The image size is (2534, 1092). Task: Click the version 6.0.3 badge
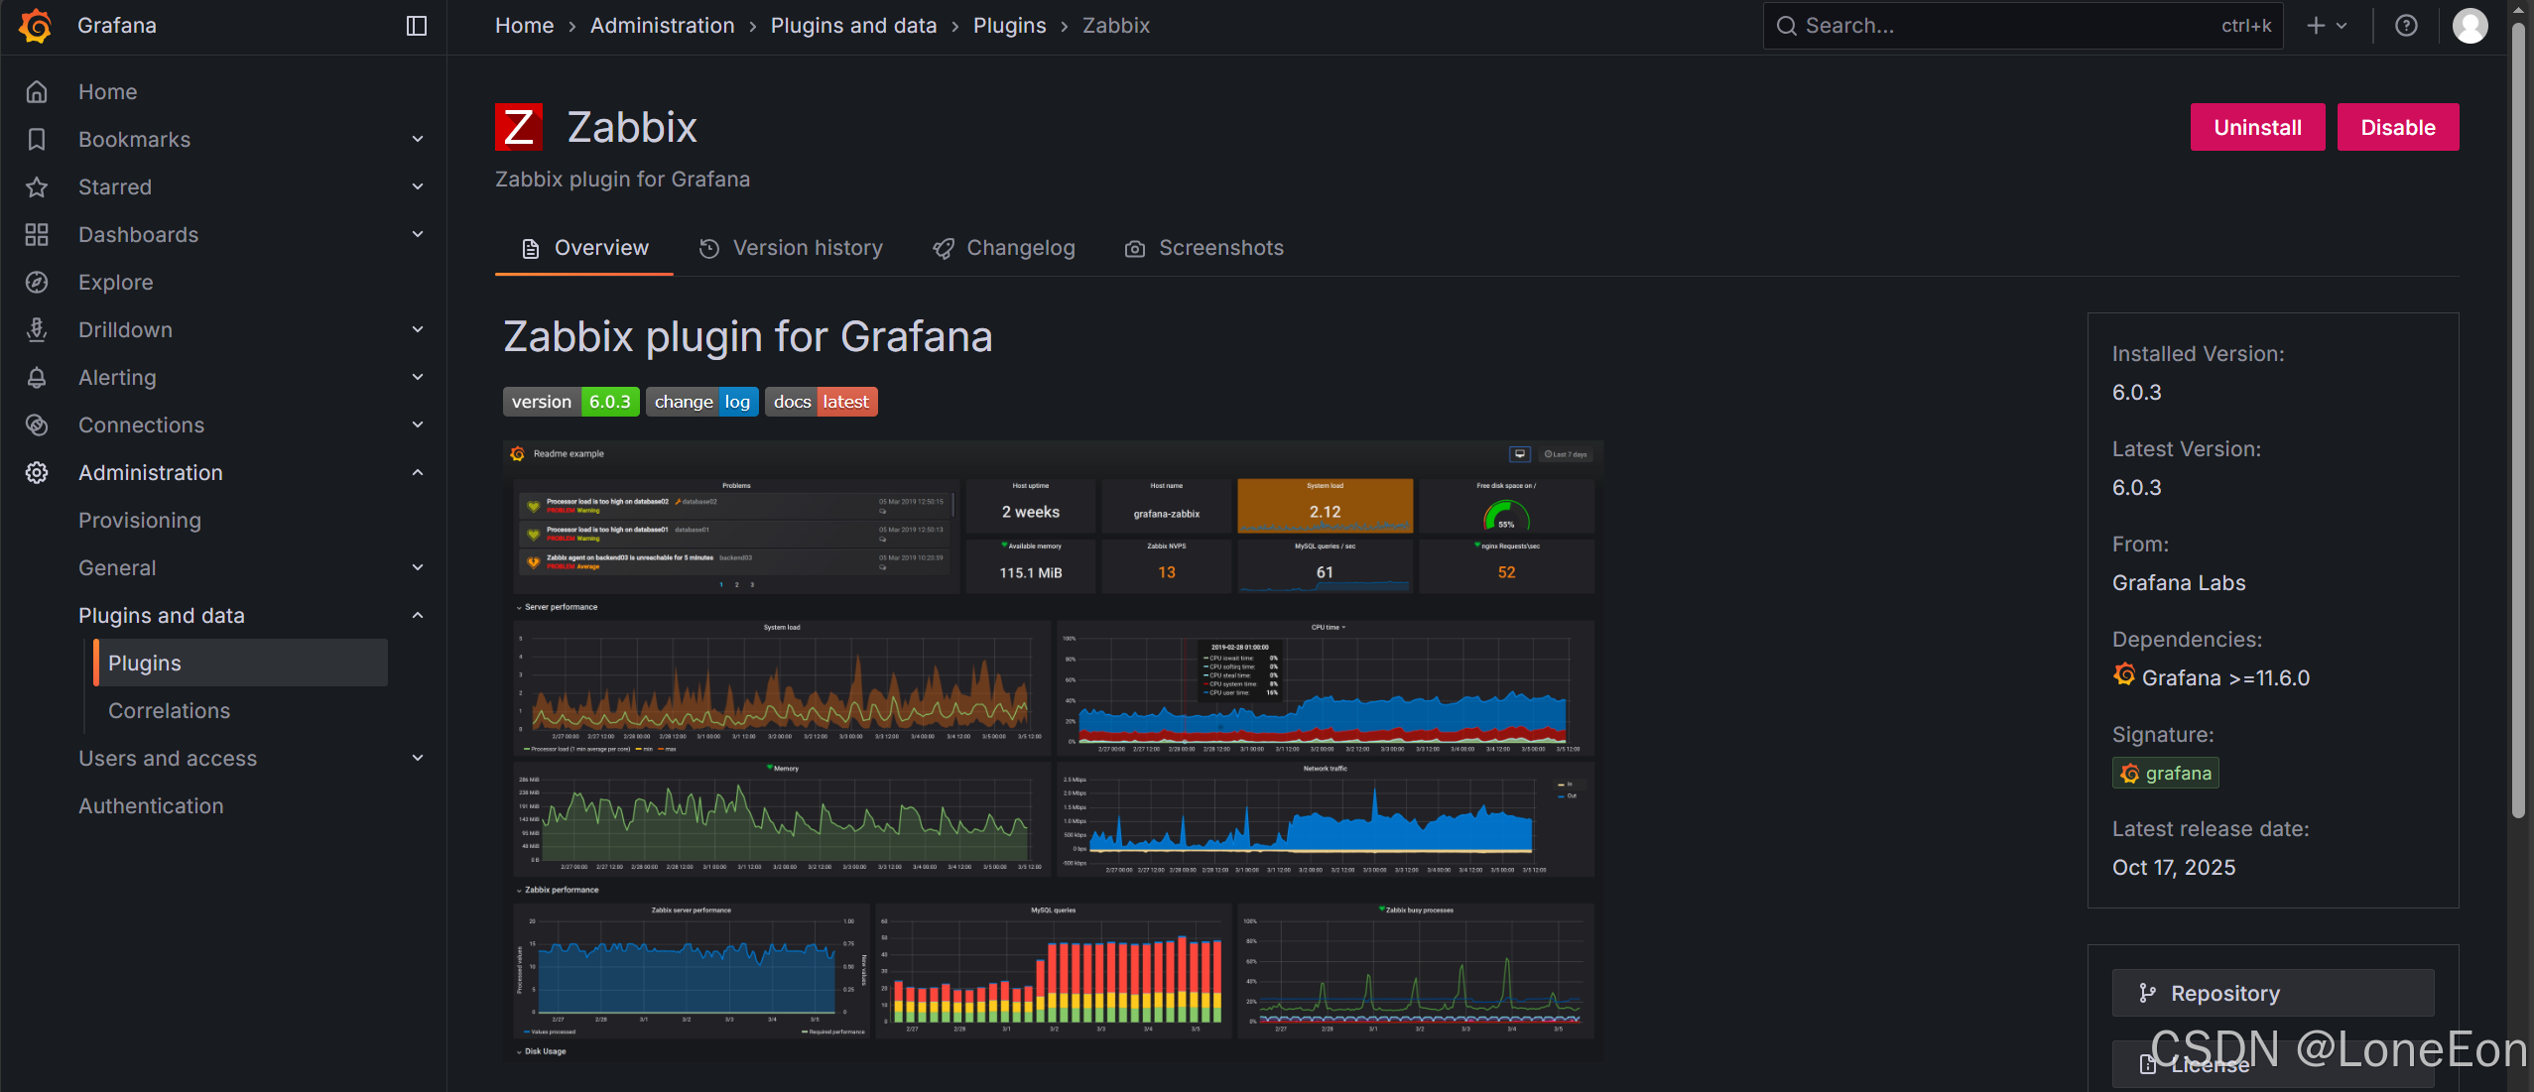click(571, 402)
